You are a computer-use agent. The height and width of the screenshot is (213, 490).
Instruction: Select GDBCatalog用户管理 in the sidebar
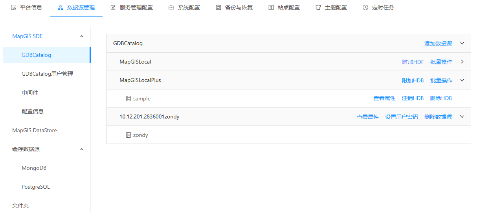[x=47, y=74]
